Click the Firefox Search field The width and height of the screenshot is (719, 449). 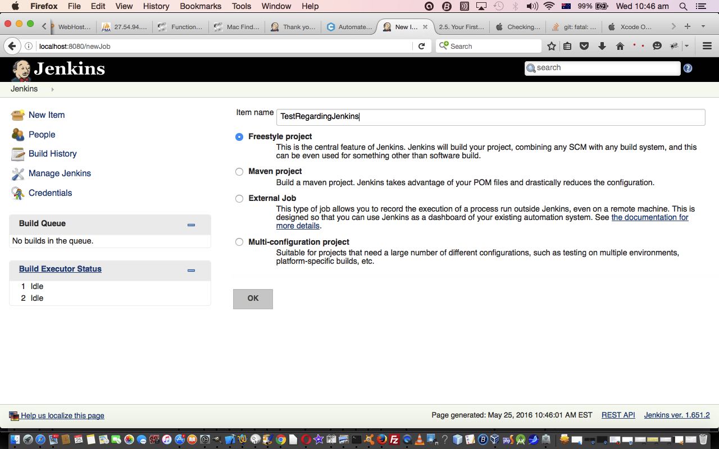click(x=489, y=46)
